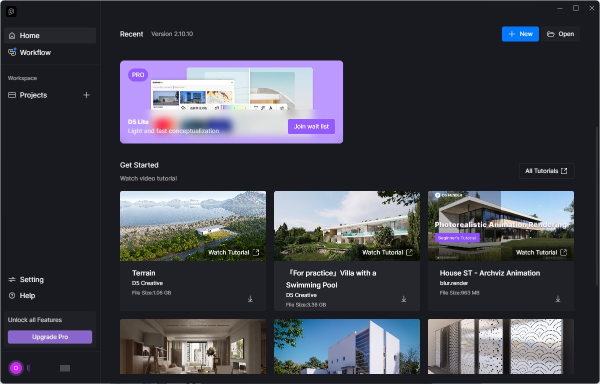The height and width of the screenshot is (384, 600).
Task: Open the perforated panel scene thumbnail
Action: 501,346
